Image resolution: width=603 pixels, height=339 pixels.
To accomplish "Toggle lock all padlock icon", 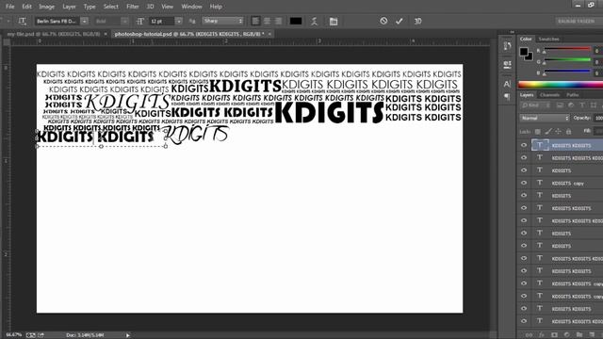I will [x=569, y=132].
